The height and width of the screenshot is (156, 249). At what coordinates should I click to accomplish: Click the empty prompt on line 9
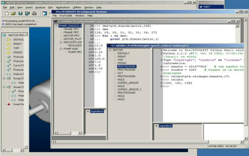pyautogui.click(x=166, y=86)
